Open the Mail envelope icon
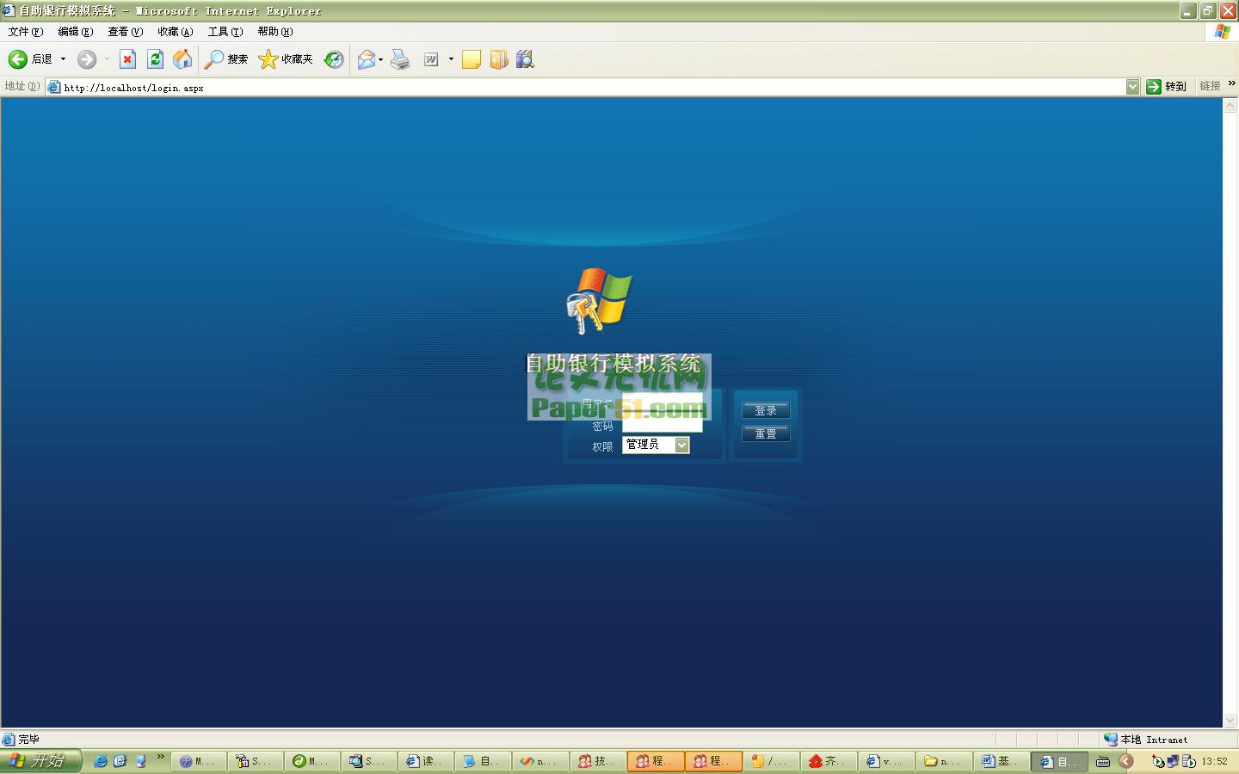The height and width of the screenshot is (774, 1239). (367, 59)
